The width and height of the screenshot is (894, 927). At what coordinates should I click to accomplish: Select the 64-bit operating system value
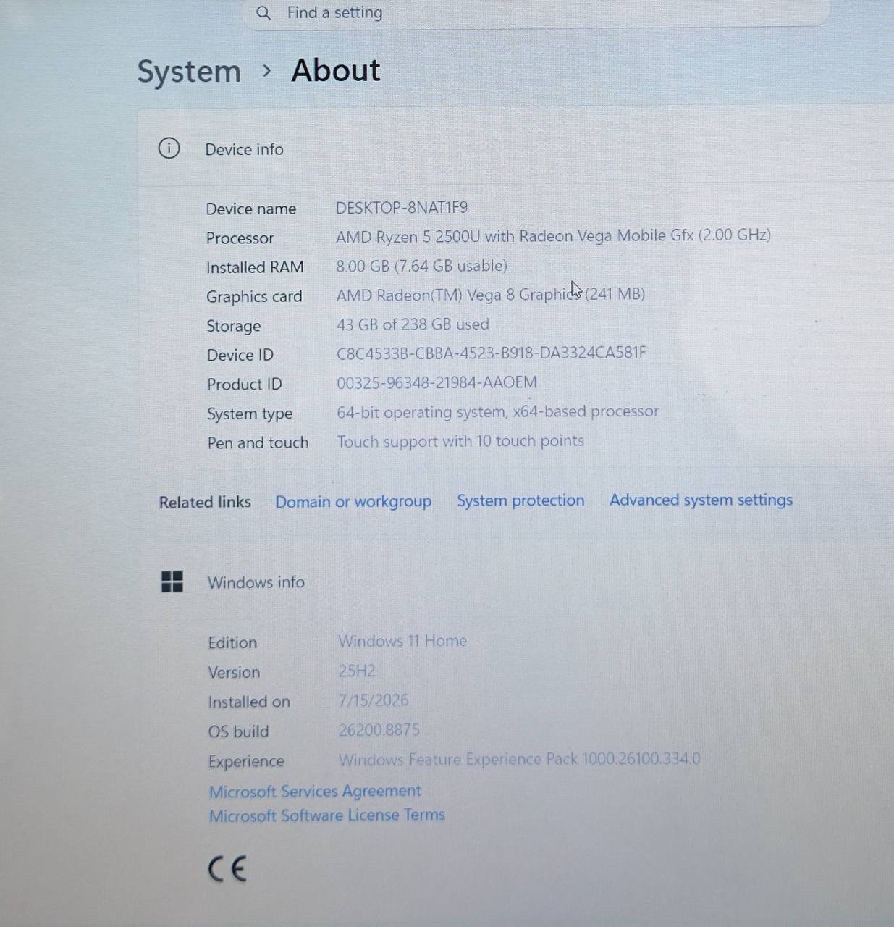click(497, 412)
